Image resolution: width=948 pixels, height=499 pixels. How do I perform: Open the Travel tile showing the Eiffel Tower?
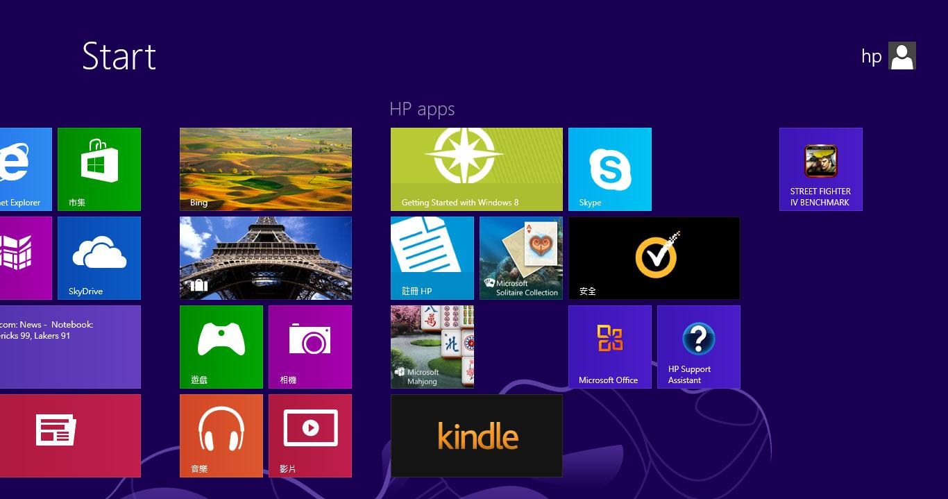265,257
